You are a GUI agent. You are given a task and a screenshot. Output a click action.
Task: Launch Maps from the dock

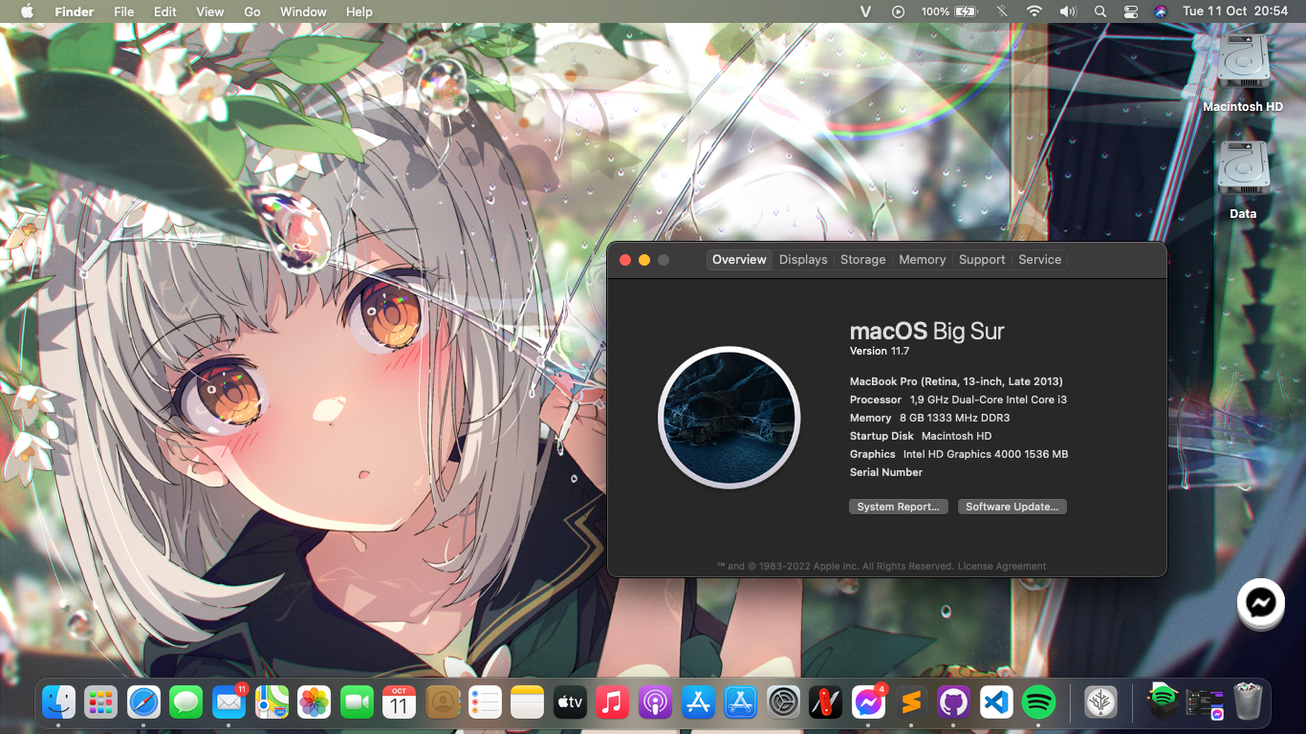271,702
